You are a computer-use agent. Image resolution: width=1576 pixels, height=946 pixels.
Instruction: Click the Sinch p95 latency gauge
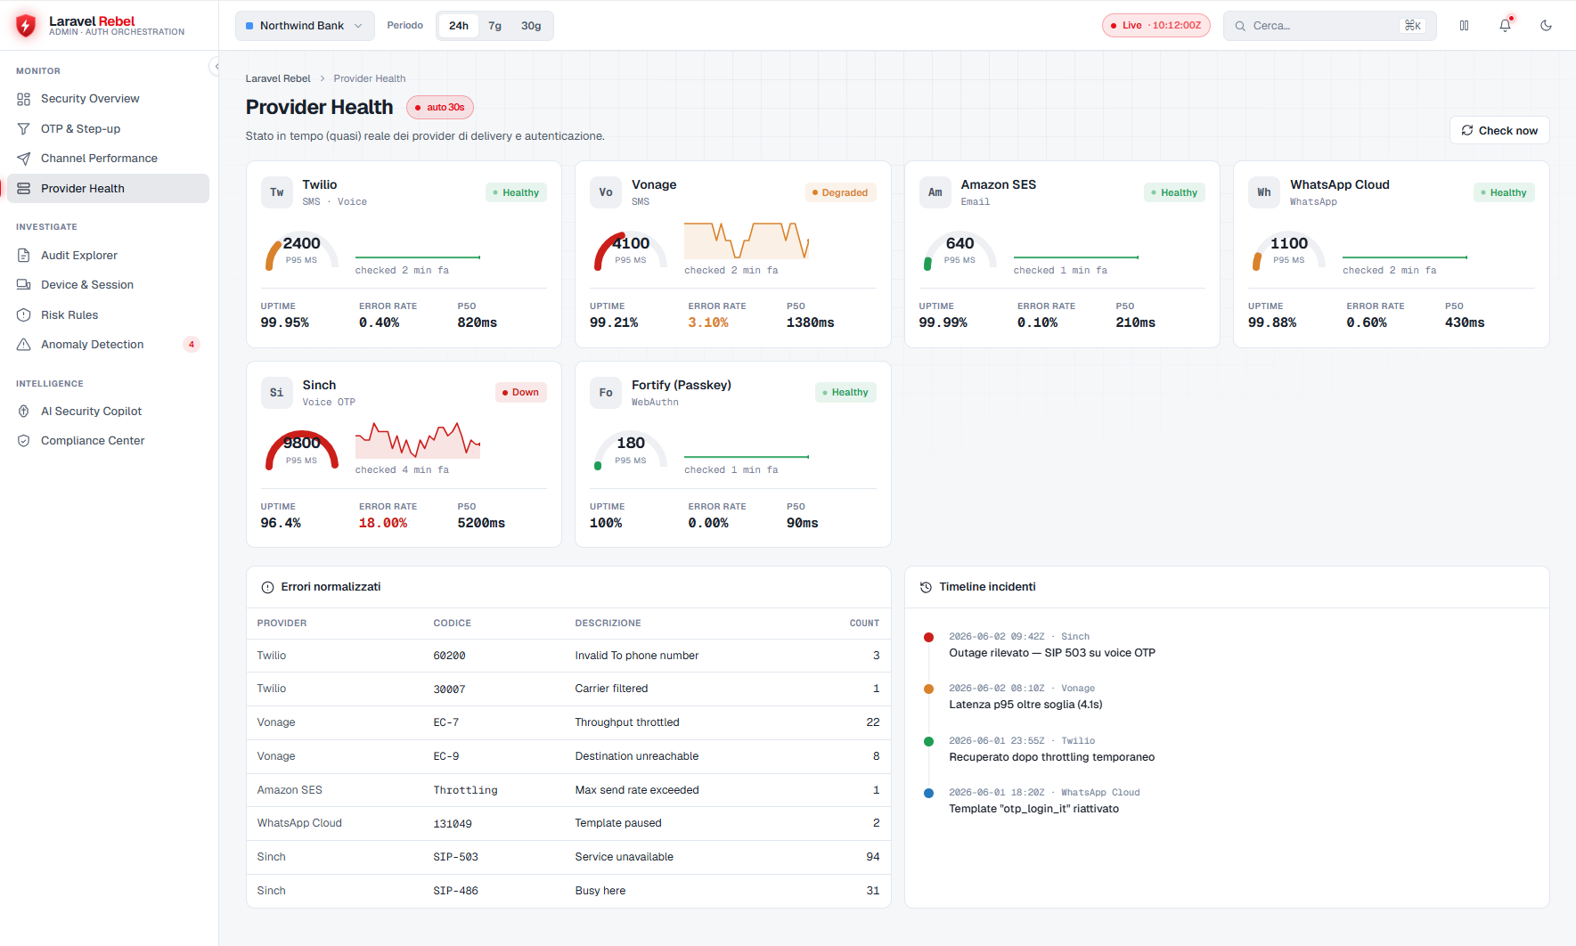(302, 450)
